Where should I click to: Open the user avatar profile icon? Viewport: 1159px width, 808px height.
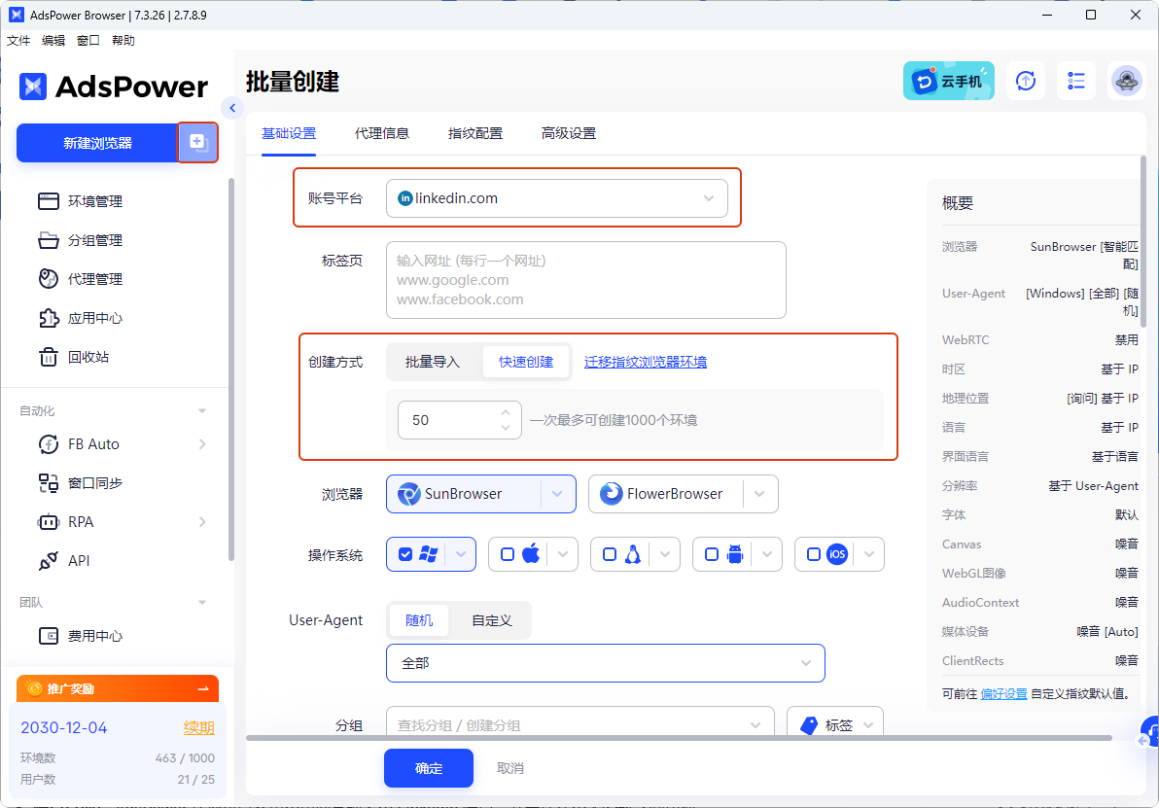point(1127,82)
